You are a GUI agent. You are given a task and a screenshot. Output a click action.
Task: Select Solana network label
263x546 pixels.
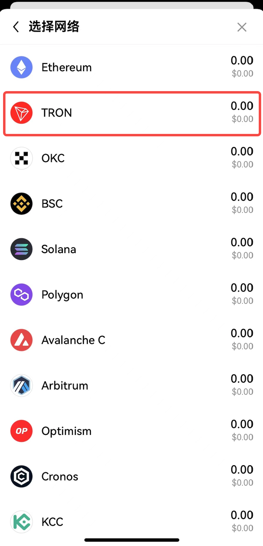pos(59,249)
